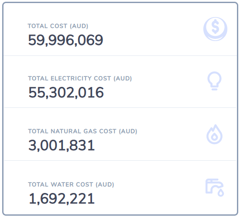
Task: Click the natural gas flame icon
Action: click(214, 134)
